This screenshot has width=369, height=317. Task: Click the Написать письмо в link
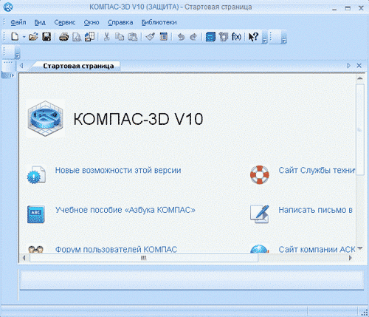315,210
